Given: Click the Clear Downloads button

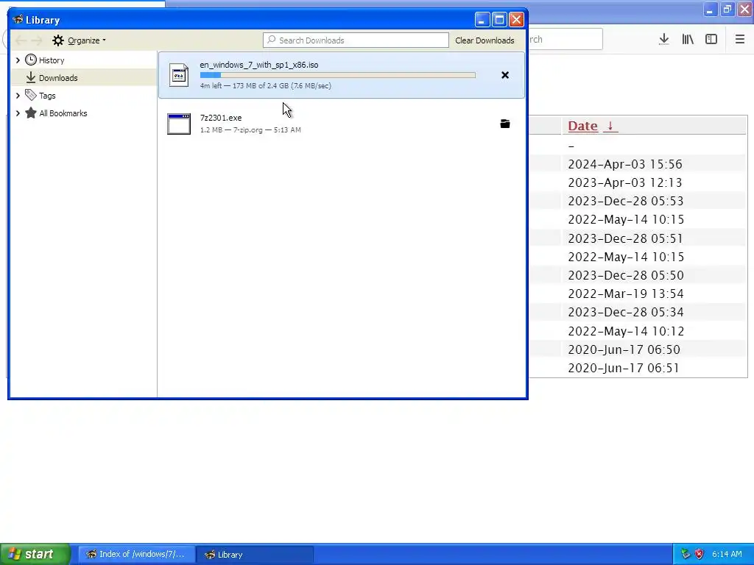Looking at the screenshot, I should click(x=485, y=40).
